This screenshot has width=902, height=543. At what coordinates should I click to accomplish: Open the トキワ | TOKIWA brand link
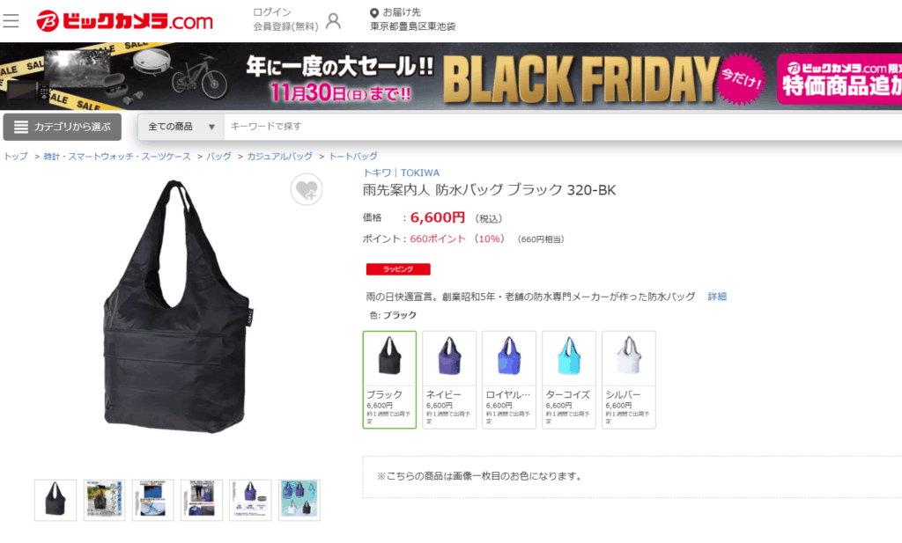[x=401, y=172]
